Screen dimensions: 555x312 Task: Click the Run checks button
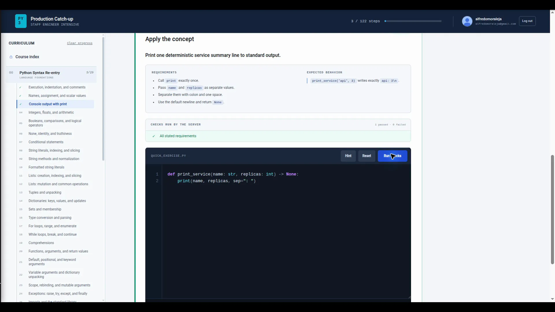[x=392, y=156]
